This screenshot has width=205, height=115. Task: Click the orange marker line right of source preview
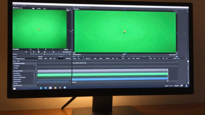point(69,30)
